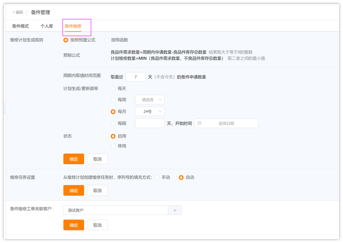Click the 测试客户 customer field
Screen dimensions: 343x243
point(116,210)
